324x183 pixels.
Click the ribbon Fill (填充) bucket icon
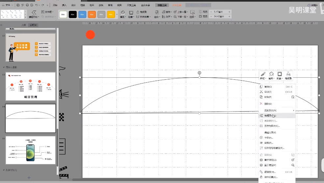pos(123,13)
